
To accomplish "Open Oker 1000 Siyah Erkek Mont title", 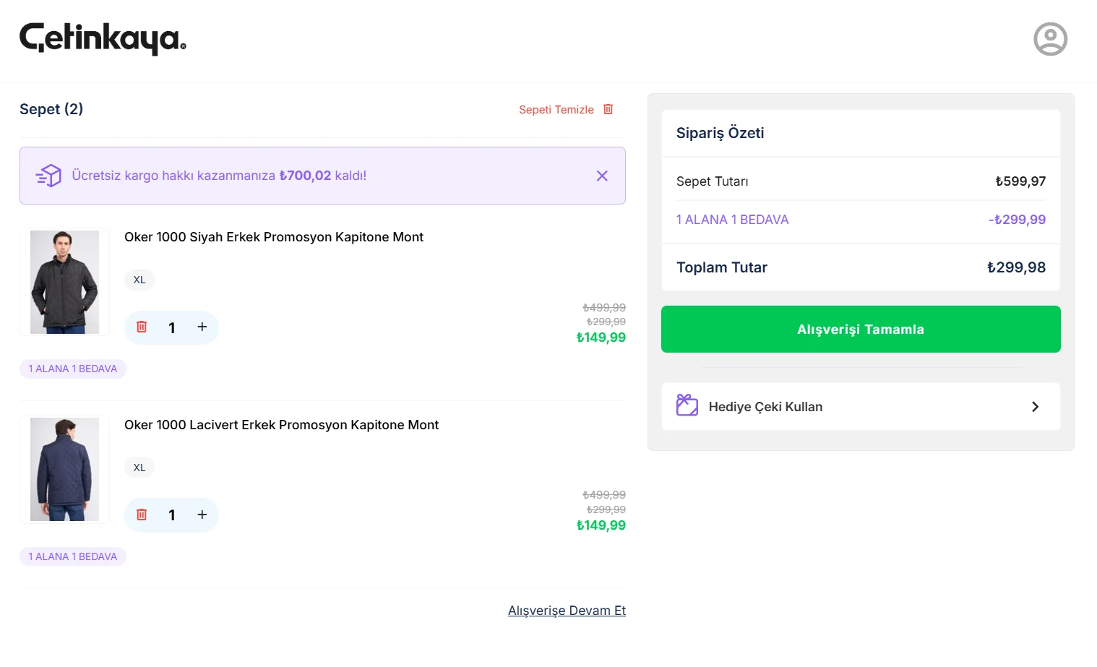I will click(x=274, y=237).
